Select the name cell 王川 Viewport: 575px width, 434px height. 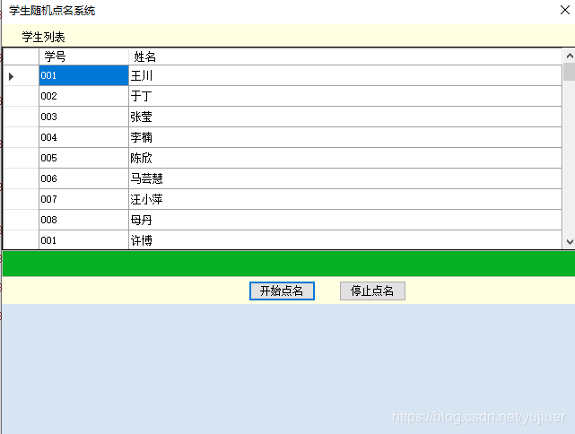(345, 76)
